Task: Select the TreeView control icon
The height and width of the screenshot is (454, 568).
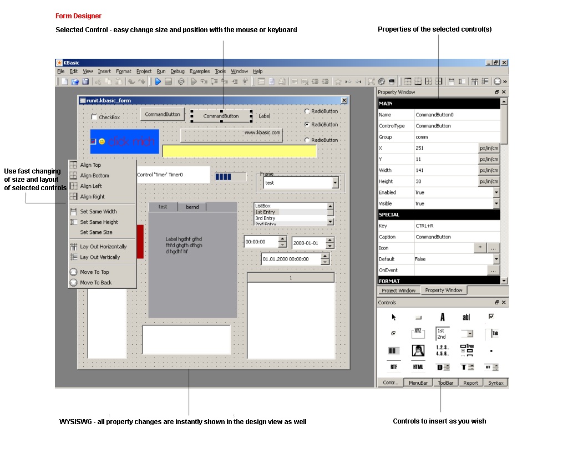Action: click(466, 350)
